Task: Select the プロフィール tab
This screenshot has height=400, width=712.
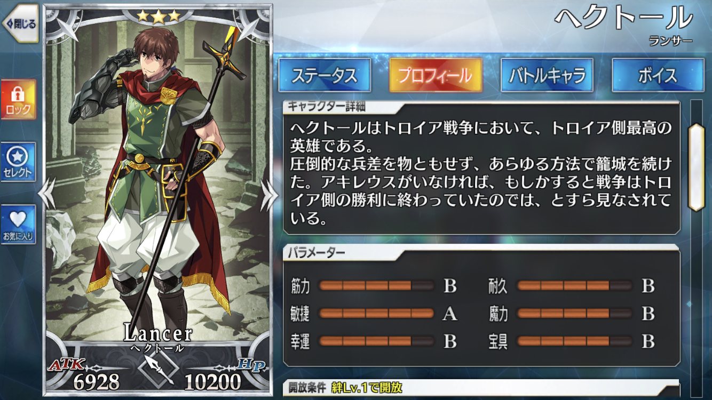Action: pos(436,75)
